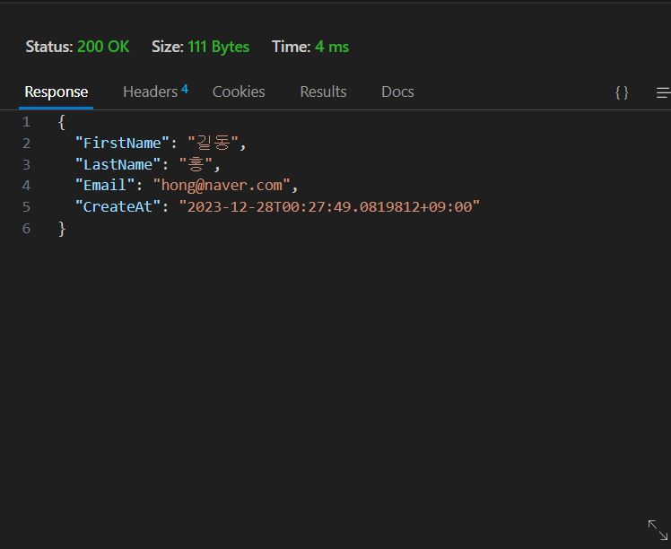The width and height of the screenshot is (671, 549).
Task: Open the Response tab
Action: click(56, 92)
